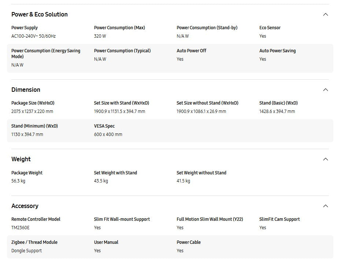
Task: Click the Package Weight 56.3 kg value
Action: coord(18,181)
